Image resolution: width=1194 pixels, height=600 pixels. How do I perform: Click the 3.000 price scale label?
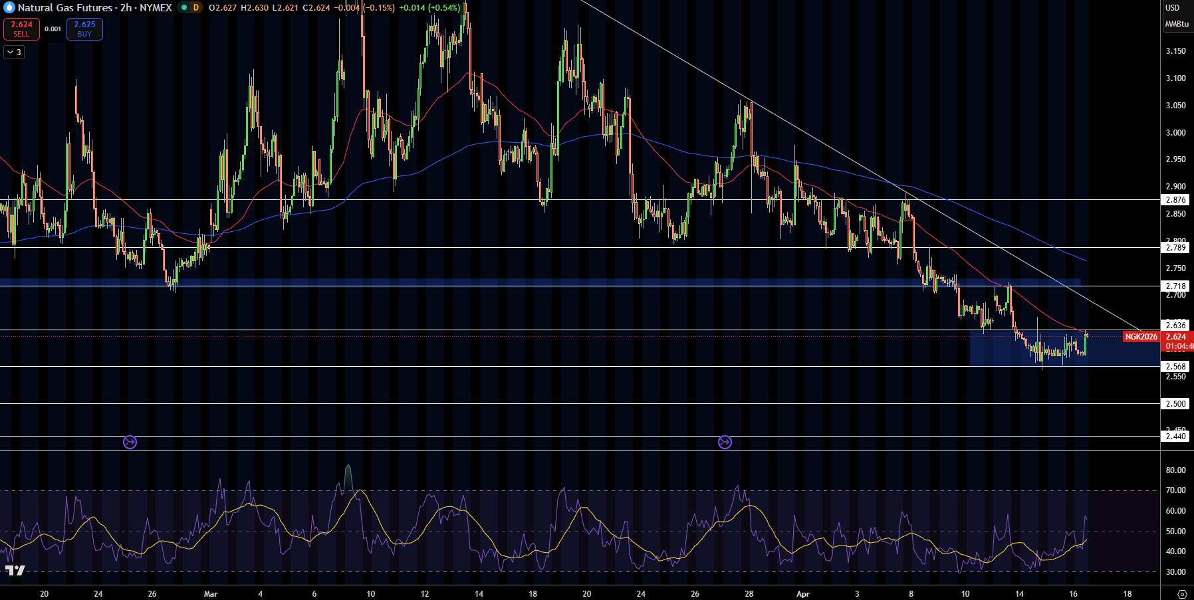coord(1175,133)
